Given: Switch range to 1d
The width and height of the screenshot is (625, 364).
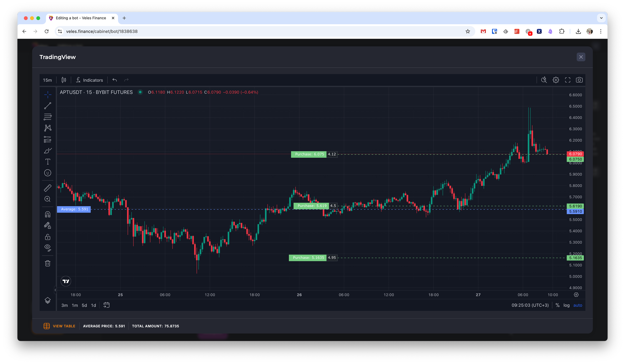Looking at the screenshot, I should 93,305.
